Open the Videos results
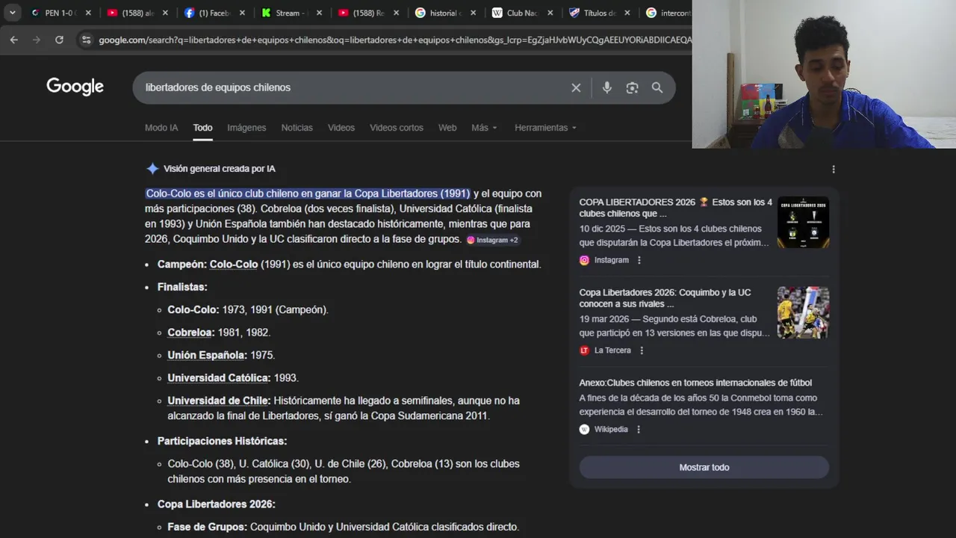Image resolution: width=956 pixels, height=538 pixels. (341, 128)
